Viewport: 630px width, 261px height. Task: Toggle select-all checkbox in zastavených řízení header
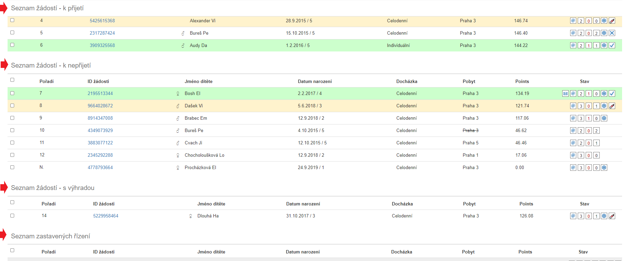(12, 250)
